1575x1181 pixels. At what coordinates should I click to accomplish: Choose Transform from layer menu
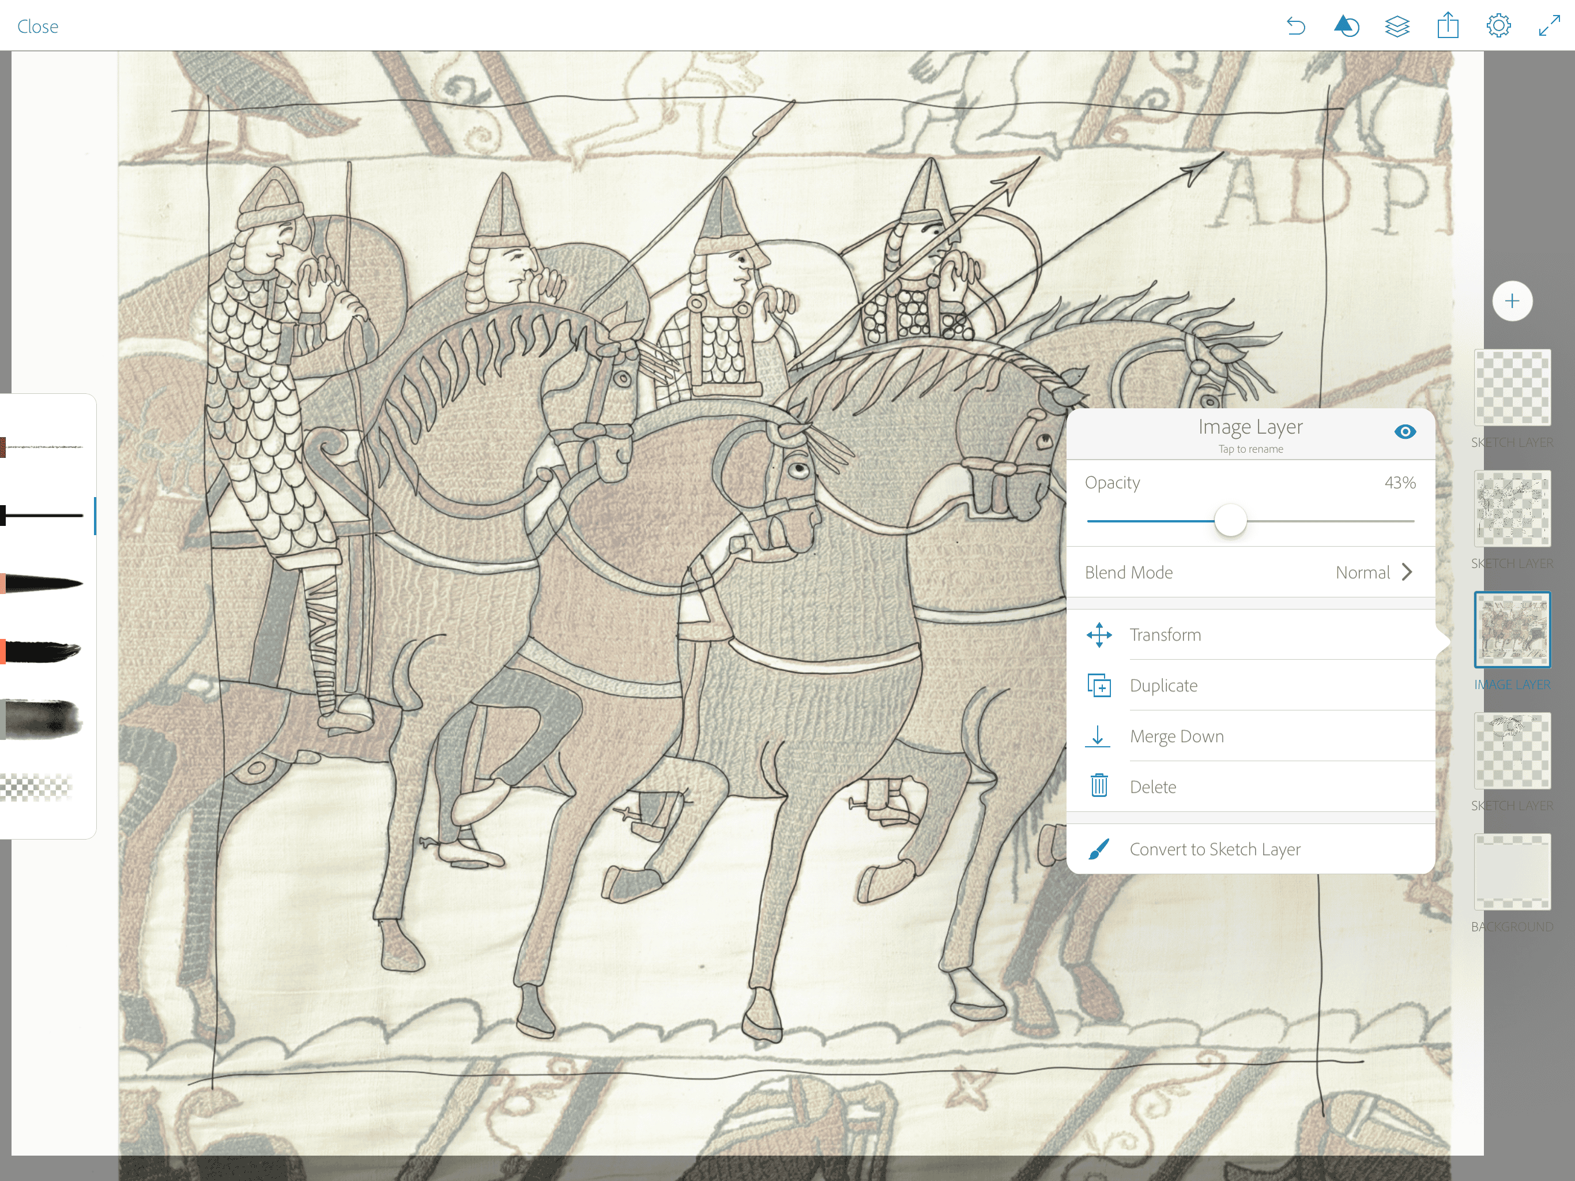pyautogui.click(x=1250, y=635)
